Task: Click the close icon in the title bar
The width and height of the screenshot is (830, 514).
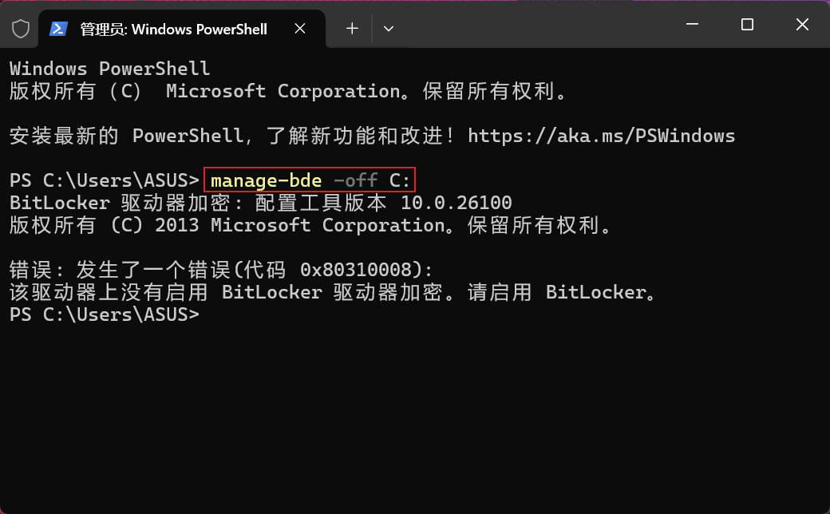Action: point(802,25)
